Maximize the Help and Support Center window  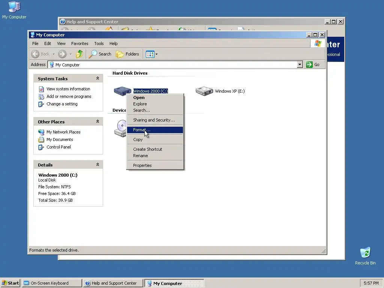(333, 21)
